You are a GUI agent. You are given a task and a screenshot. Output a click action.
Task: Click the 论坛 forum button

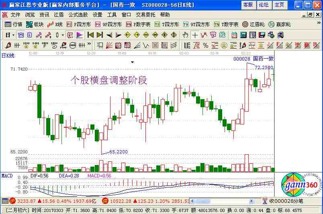tap(264, 5)
